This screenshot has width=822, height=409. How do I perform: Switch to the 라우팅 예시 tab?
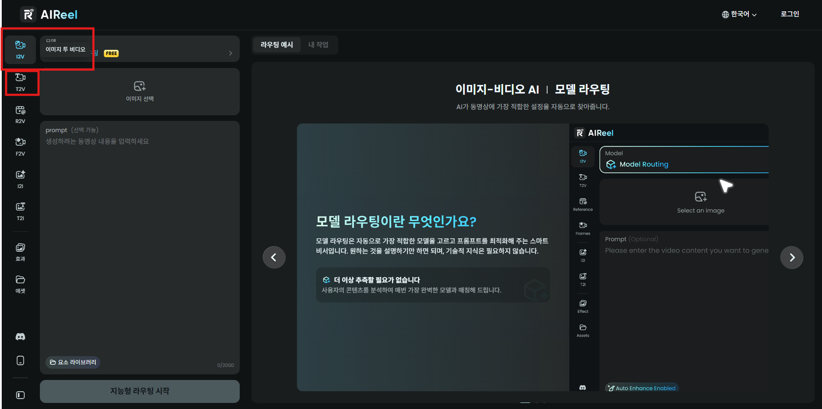(277, 45)
